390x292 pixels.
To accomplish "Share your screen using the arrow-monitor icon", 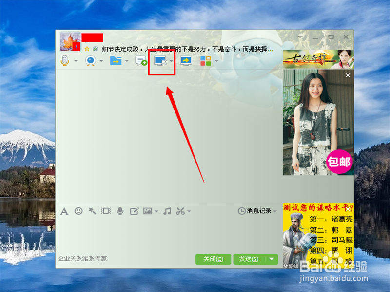I will click(x=185, y=60).
